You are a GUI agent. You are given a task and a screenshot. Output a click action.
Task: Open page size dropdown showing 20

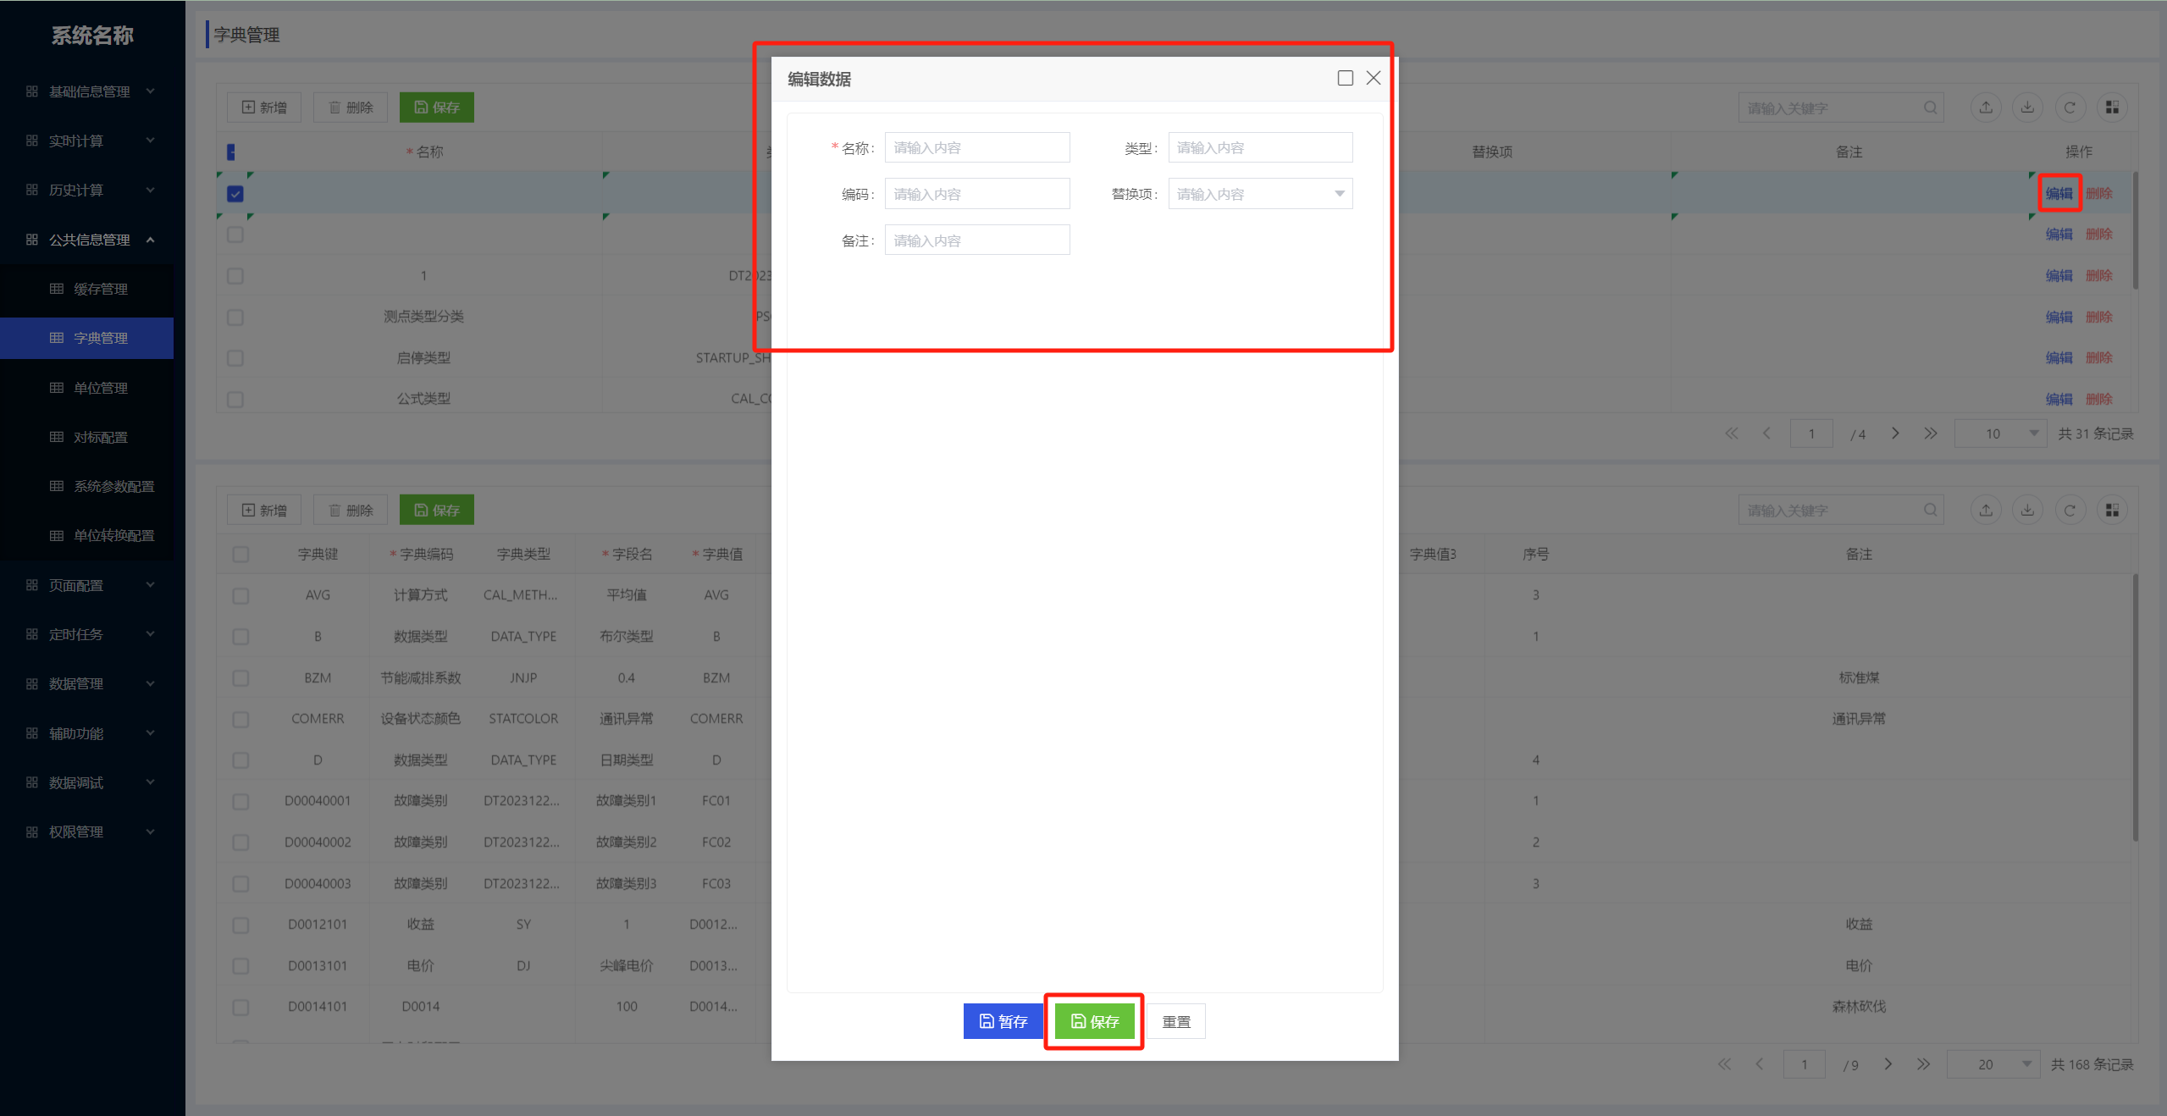1993,1064
